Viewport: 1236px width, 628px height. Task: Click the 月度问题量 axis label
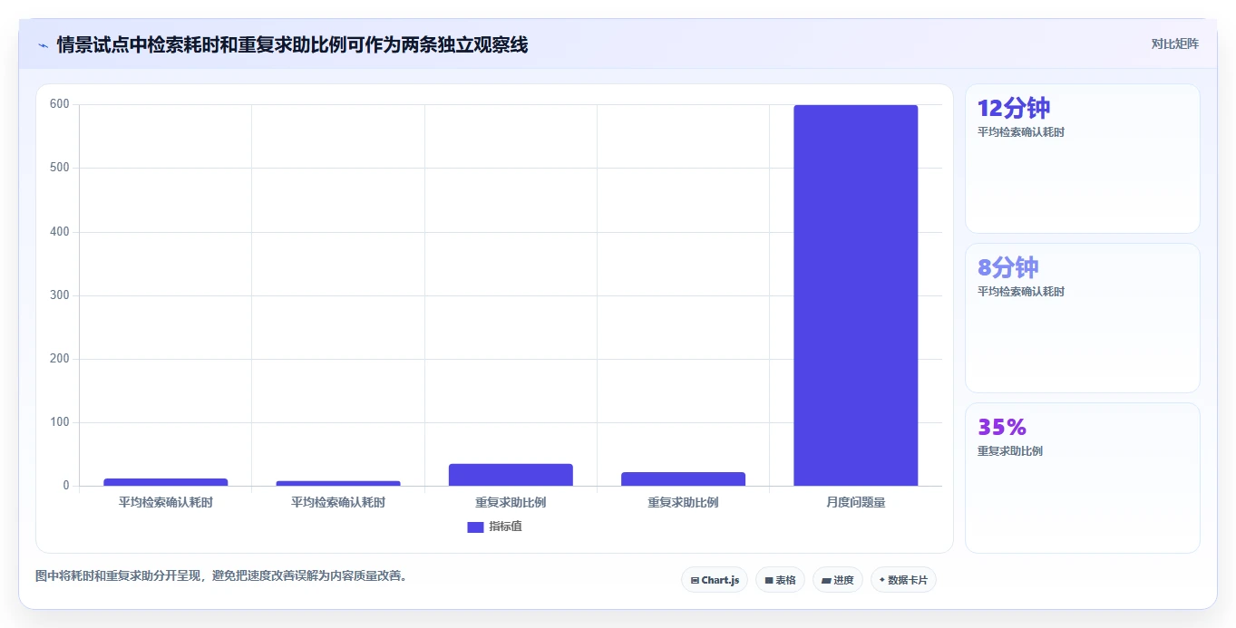855,502
